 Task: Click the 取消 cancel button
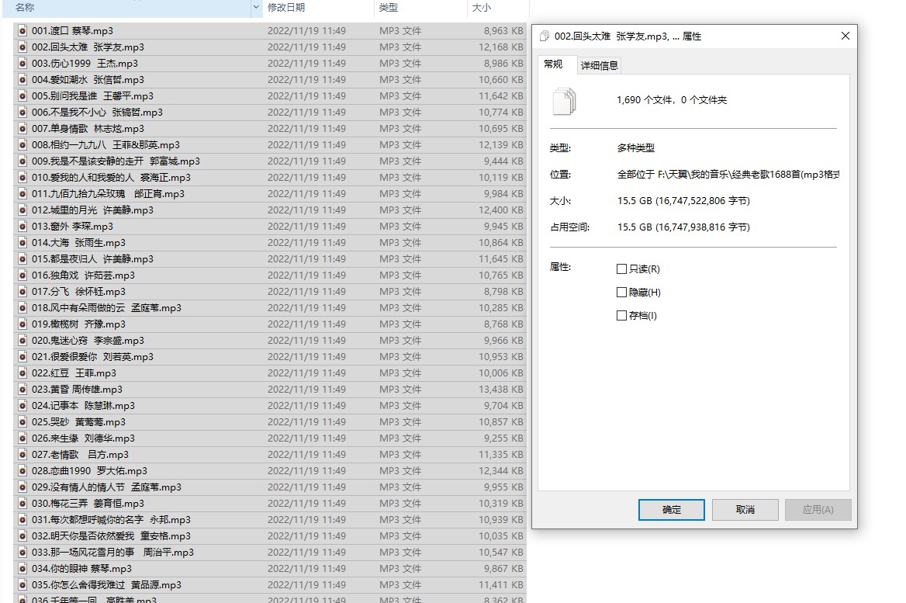pyautogui.click(x=745, y=509)
